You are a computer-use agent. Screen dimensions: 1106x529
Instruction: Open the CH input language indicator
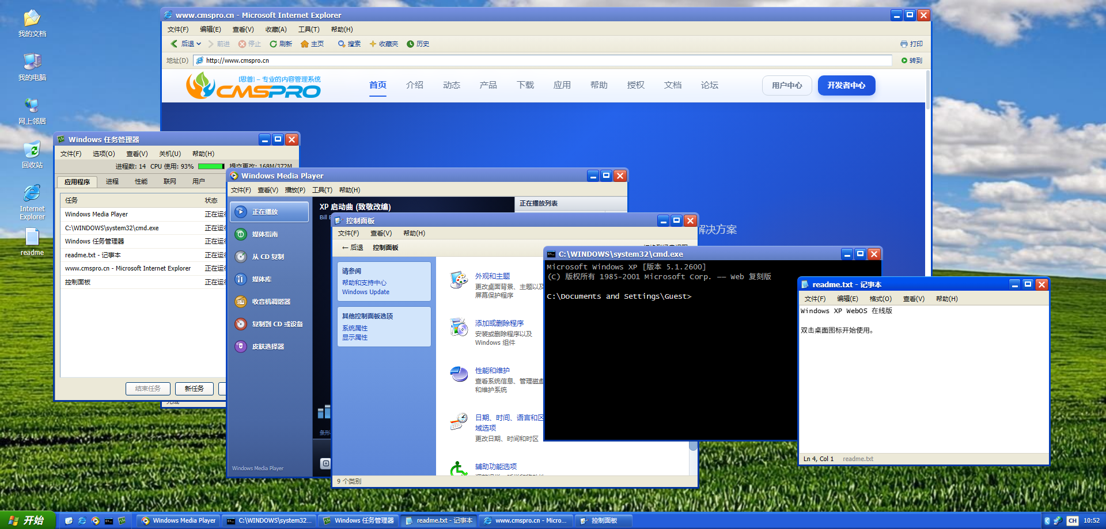coord(1072,520)
